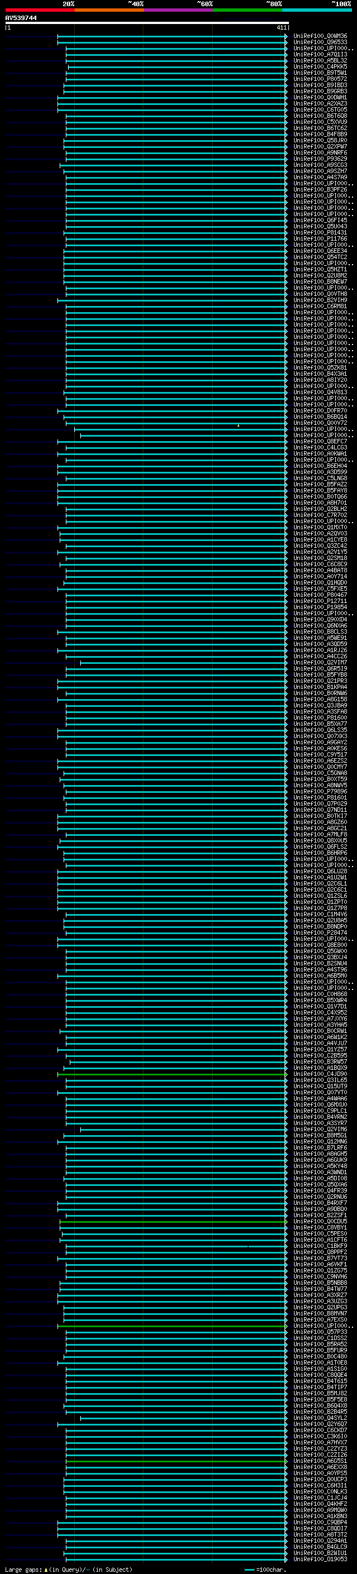The image size is (357, 1574).
Task: Open hit UniRef100_A5BL32
Action: pos(320,60)
